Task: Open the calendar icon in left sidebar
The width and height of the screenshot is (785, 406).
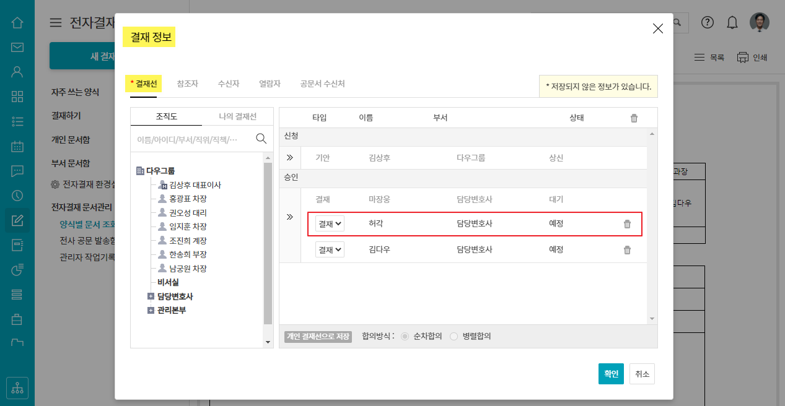Action: click(17, 146)
